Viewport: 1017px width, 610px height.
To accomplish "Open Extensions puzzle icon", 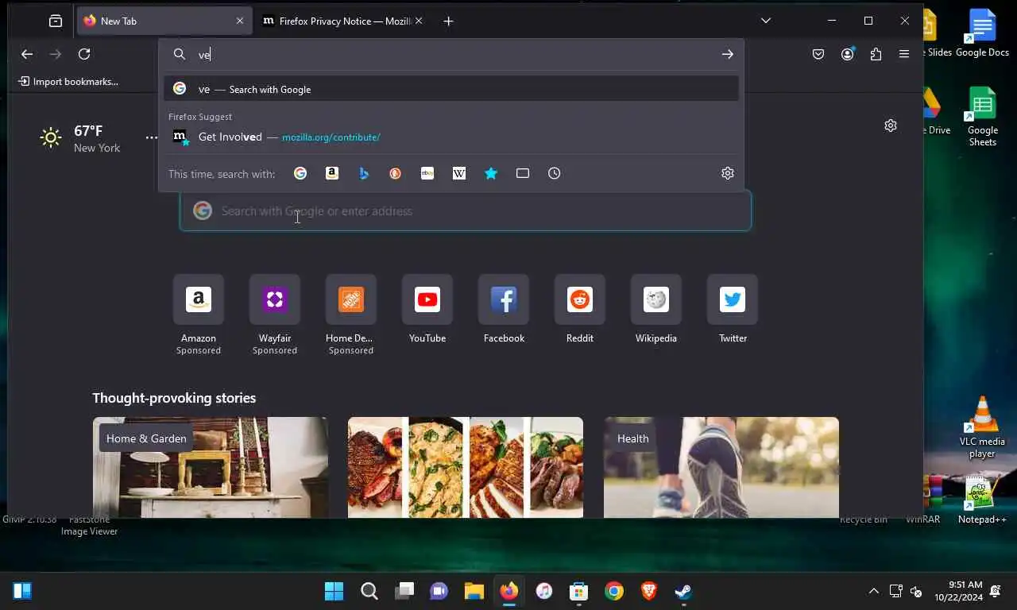I will pos(876,54).
